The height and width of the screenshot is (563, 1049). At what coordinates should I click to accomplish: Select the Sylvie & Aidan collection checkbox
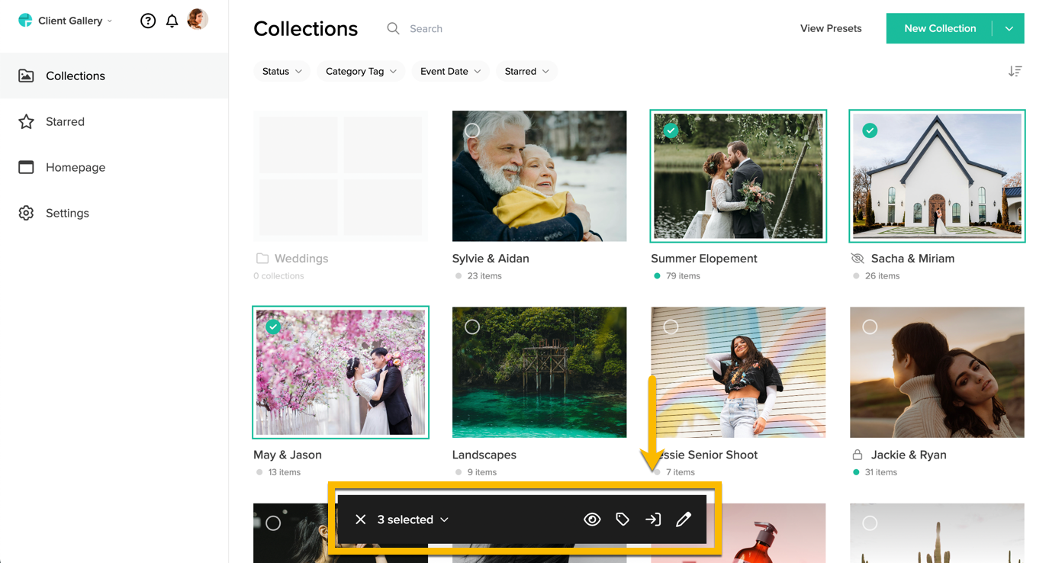pos(472,130)
